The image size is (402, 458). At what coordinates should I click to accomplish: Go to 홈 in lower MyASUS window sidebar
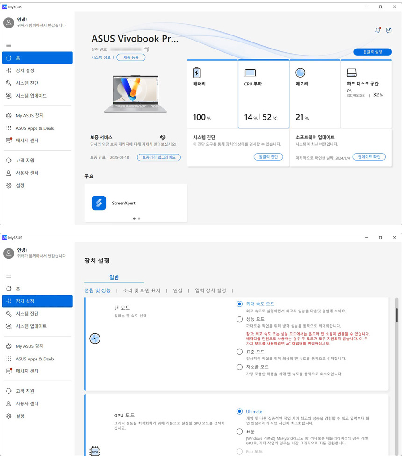(x=37, y=289)
